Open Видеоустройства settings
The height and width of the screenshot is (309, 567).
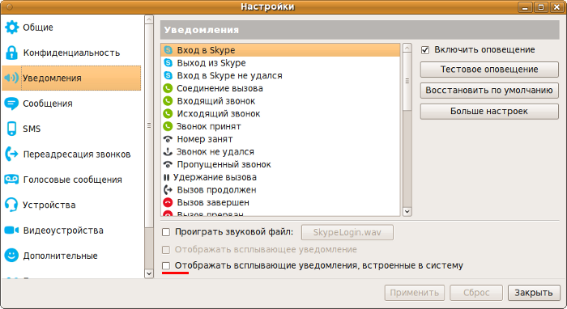pyautogui.click(x=71, y=231)
